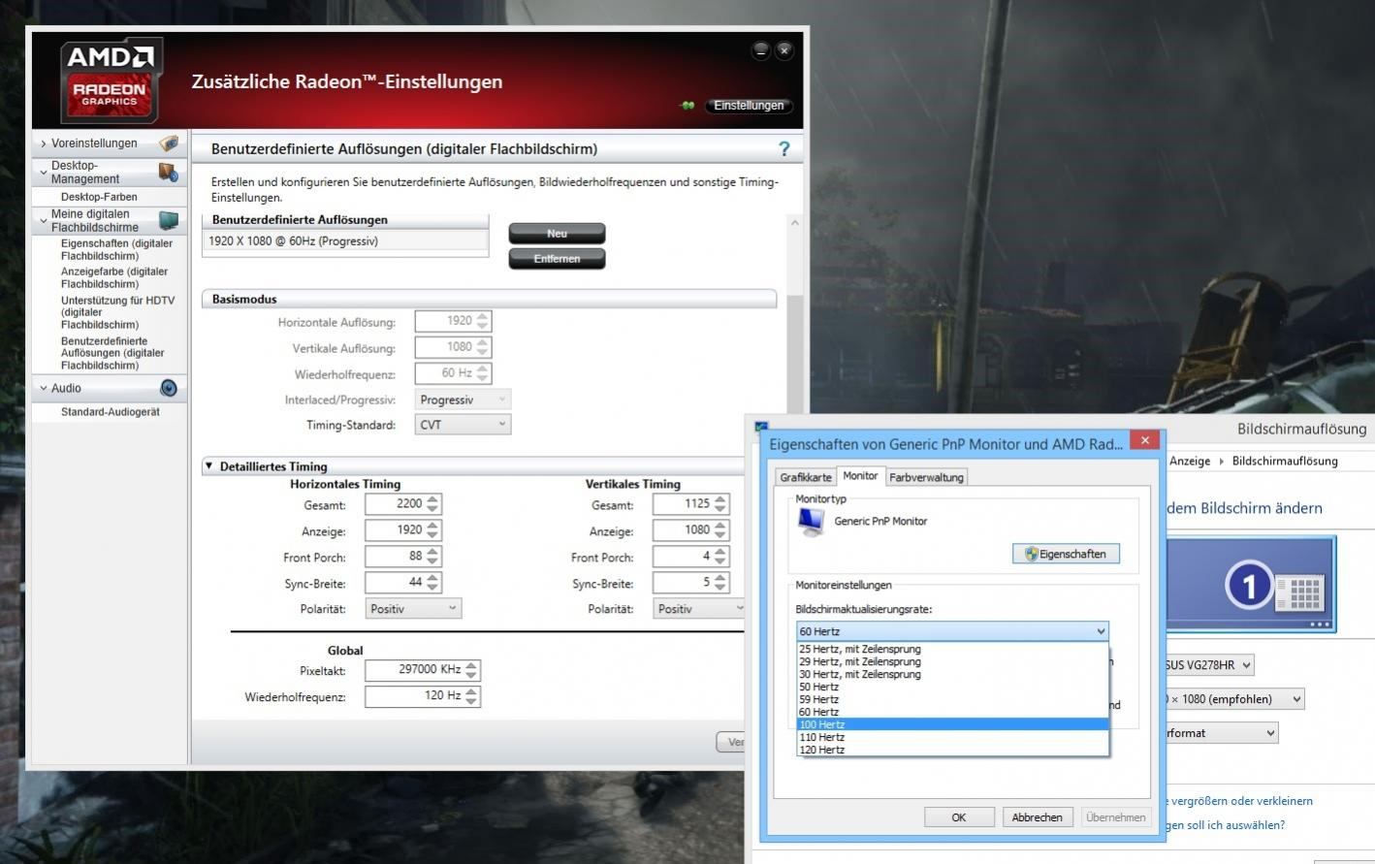
Task: Open Desktop-Farben in sidebar
Action: pos(99,197)
